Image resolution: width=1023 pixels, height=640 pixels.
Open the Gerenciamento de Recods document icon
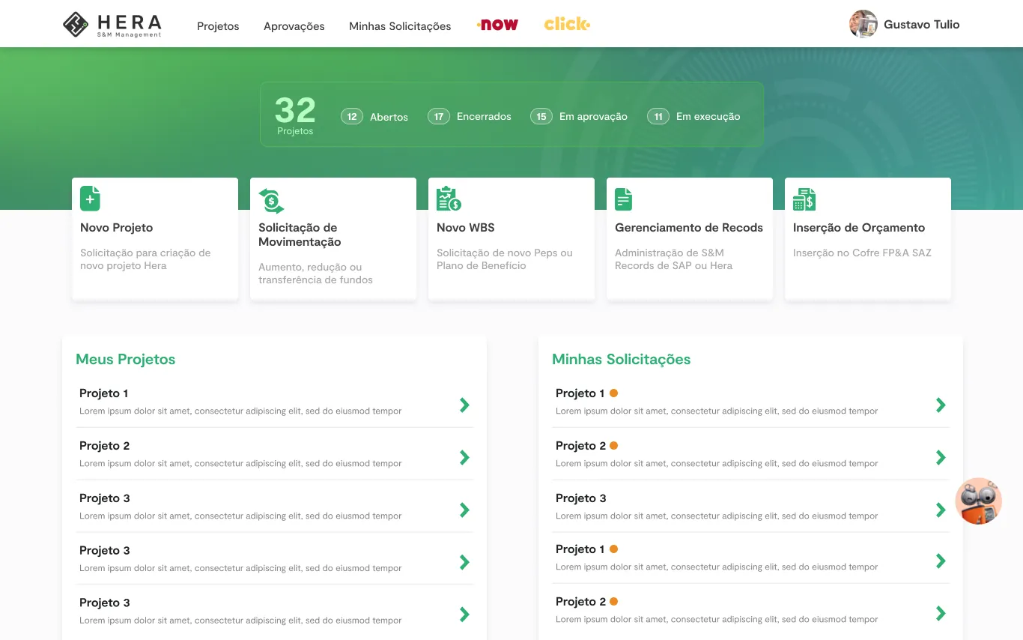pos(623,199)
